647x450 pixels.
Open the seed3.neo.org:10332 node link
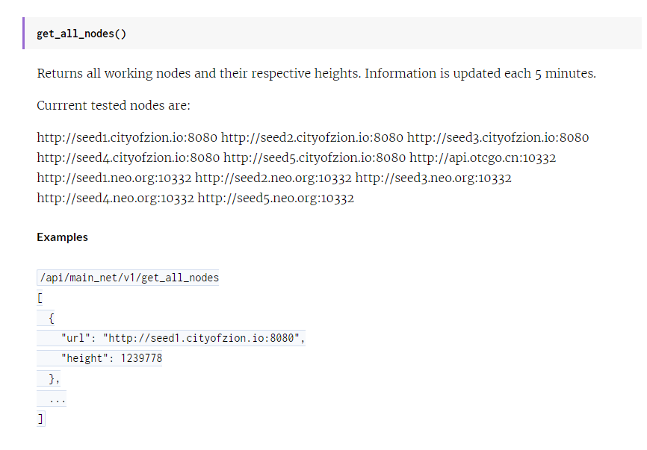point(433,178)
